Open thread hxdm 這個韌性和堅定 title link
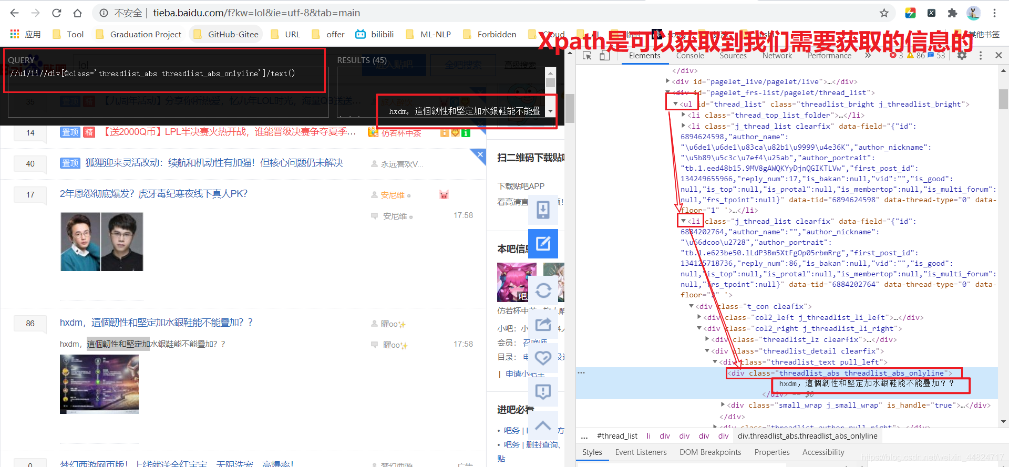 (156, 323)
